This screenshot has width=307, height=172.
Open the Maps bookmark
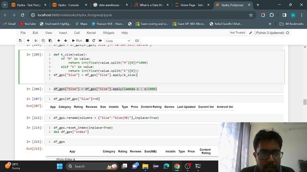point(82,24)
